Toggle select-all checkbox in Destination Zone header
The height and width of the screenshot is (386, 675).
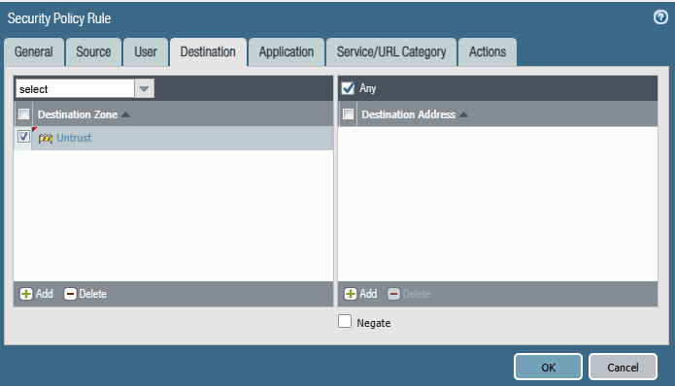(23, 113)
